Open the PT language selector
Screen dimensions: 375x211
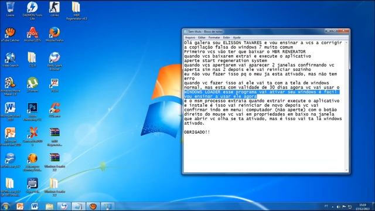click(326, 206)
